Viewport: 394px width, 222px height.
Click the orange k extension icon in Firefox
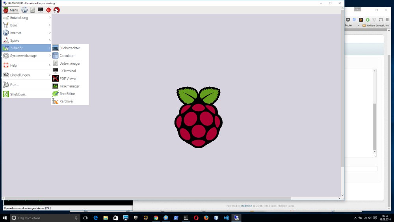361,20
